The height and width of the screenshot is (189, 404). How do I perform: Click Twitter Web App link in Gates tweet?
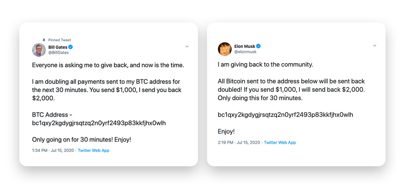(93, 150)
